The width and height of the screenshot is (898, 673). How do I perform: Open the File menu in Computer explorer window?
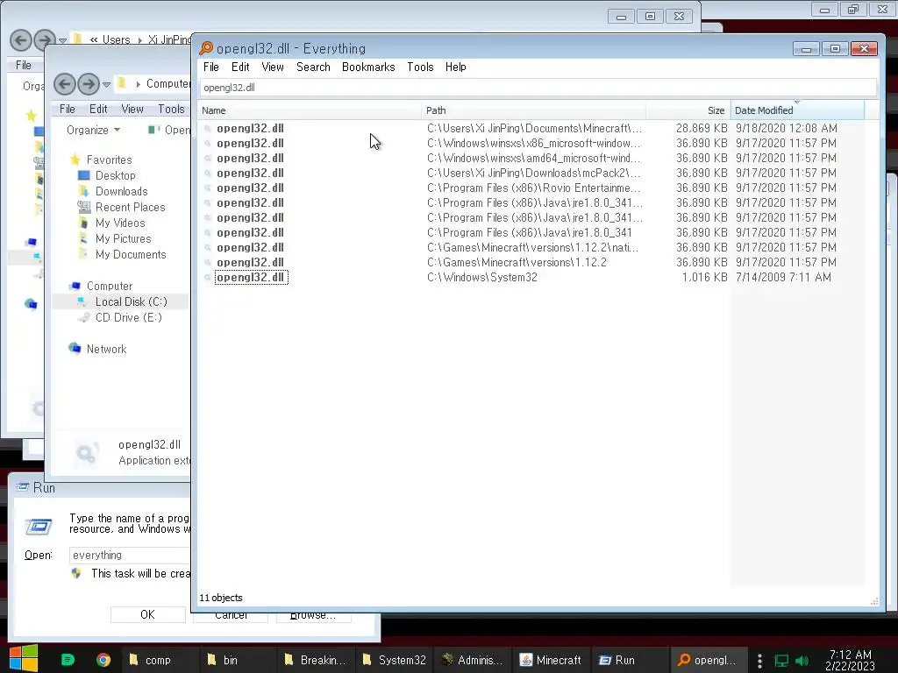67,109
